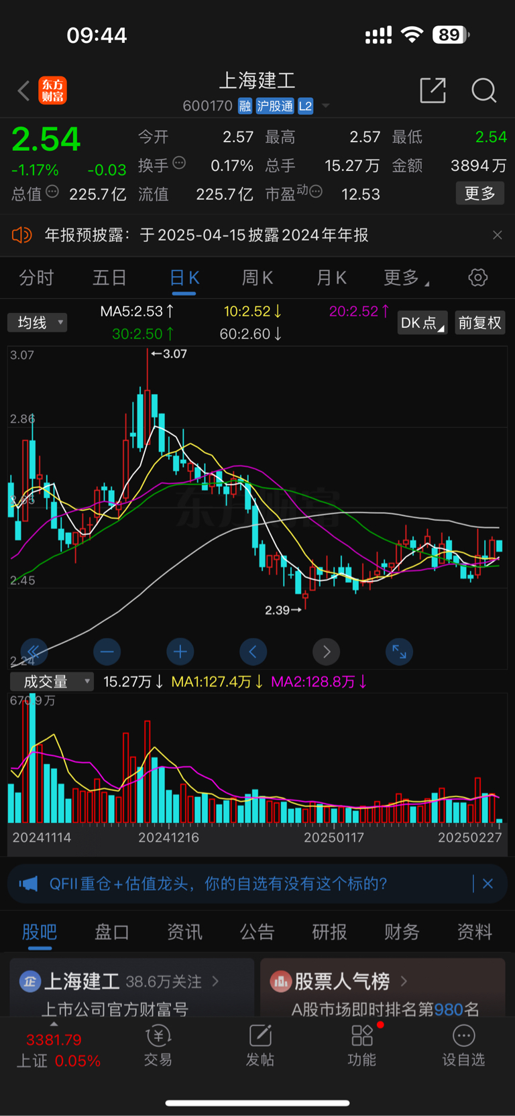Open QFII重仓+估值龙头 promo link
The image size is (515, 1116).
coord(218,883)
